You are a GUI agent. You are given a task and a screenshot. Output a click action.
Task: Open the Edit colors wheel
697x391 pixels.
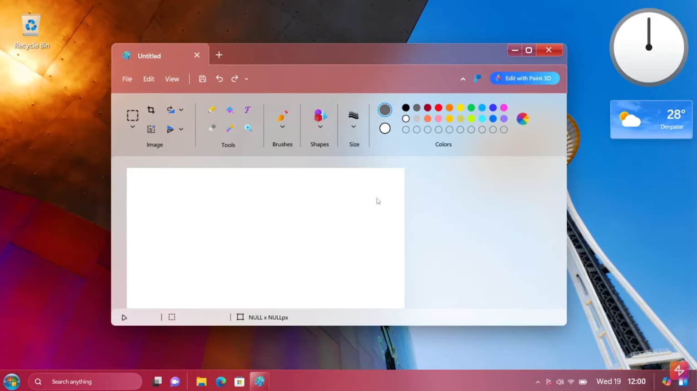click(522, 118)
